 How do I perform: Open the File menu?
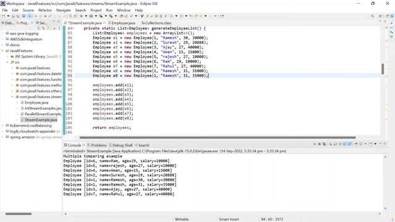click(5, 10)
